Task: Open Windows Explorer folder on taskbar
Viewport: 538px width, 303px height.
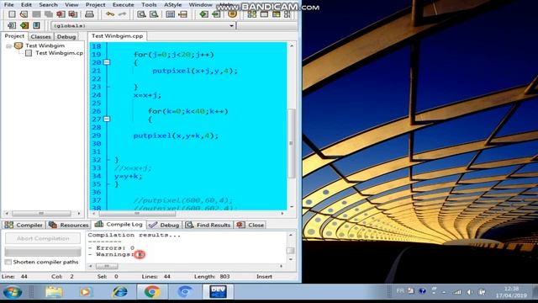Action: [x=54, y=292]
